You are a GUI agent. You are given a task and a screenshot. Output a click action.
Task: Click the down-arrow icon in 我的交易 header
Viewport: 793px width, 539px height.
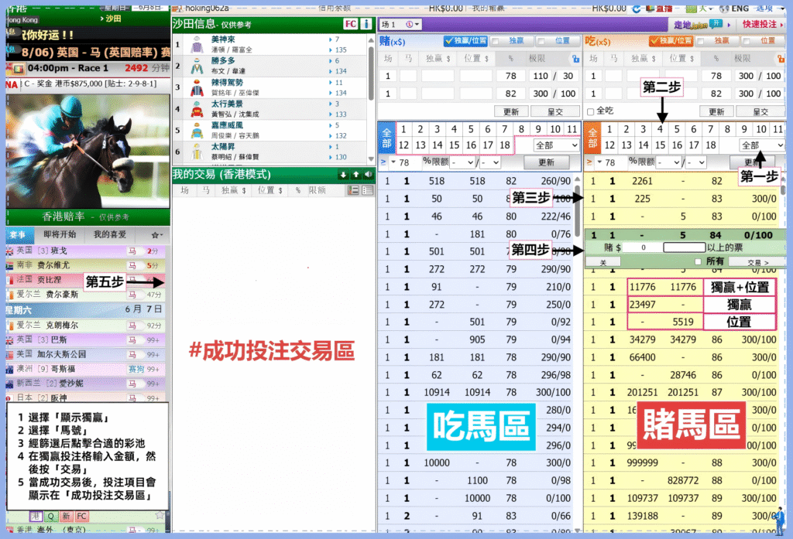coord(343,174)
